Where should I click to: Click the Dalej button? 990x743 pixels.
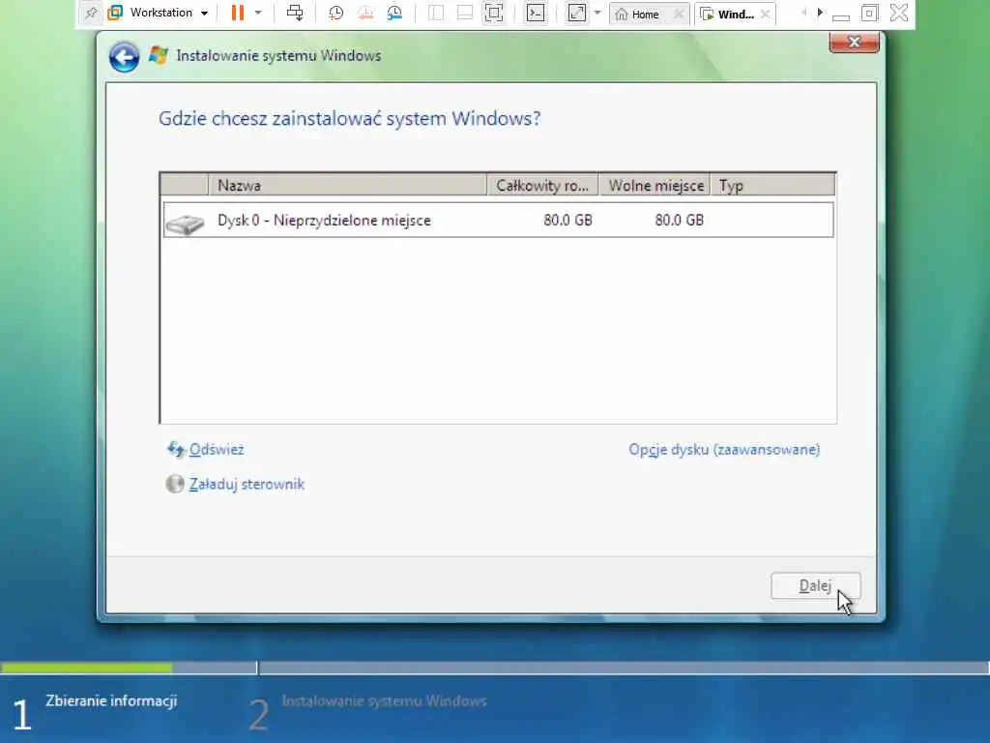click(815, 585)
